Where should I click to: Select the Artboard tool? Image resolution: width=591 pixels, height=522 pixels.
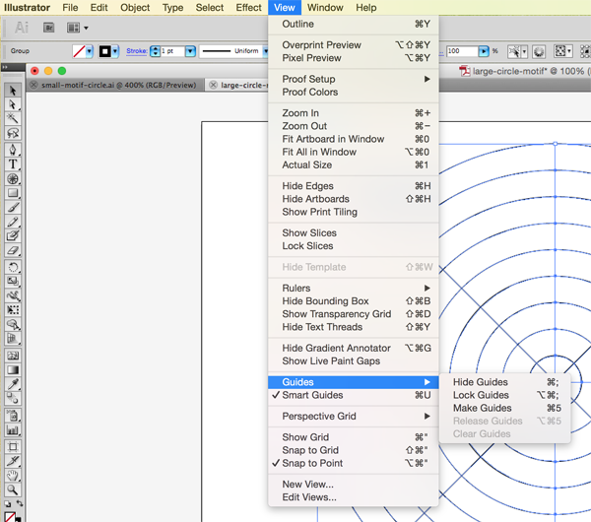pyautogui.click(x=13, y=446)
